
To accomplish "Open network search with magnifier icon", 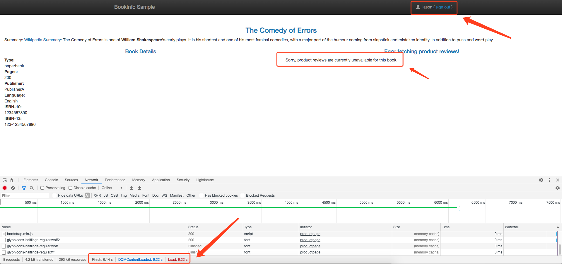I will tap(32, 188).
